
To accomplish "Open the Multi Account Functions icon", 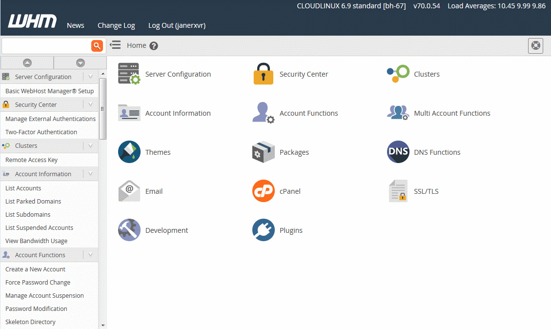I will pyautogui.click(x=398, y=113).
